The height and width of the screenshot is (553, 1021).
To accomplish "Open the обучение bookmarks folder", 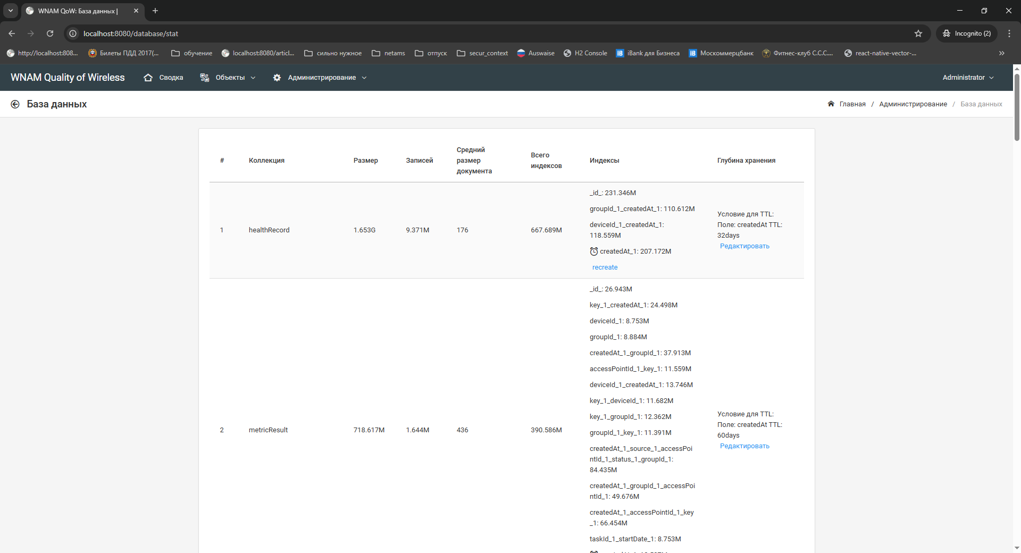I will tap(191, 53).
